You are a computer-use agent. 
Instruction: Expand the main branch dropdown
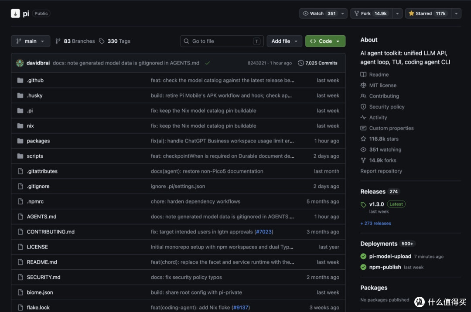[x=31, y=41]
